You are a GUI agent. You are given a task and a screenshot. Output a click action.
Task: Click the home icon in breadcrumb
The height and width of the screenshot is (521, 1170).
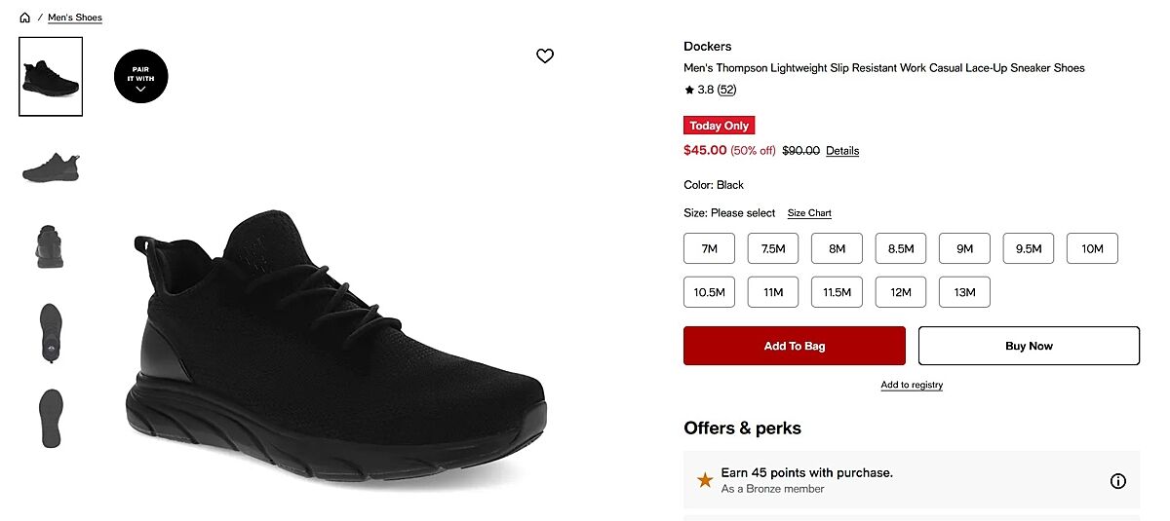coord(25,18)
